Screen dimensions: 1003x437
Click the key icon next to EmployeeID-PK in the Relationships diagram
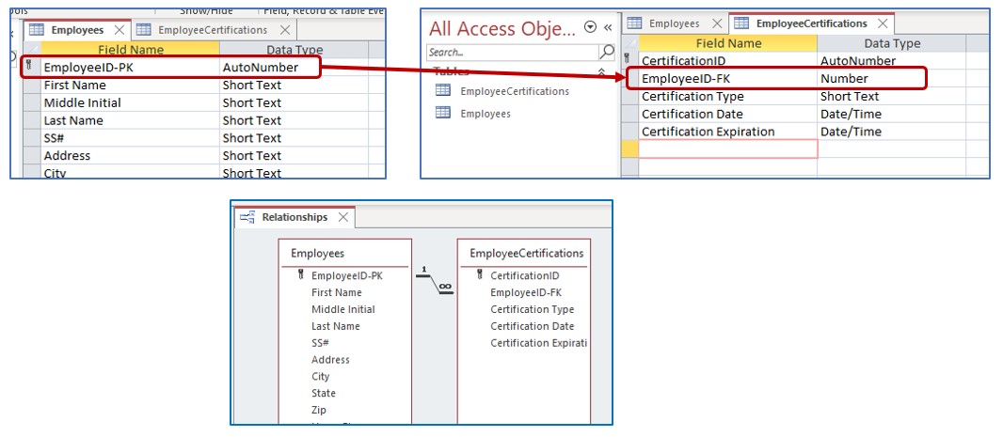300,275
